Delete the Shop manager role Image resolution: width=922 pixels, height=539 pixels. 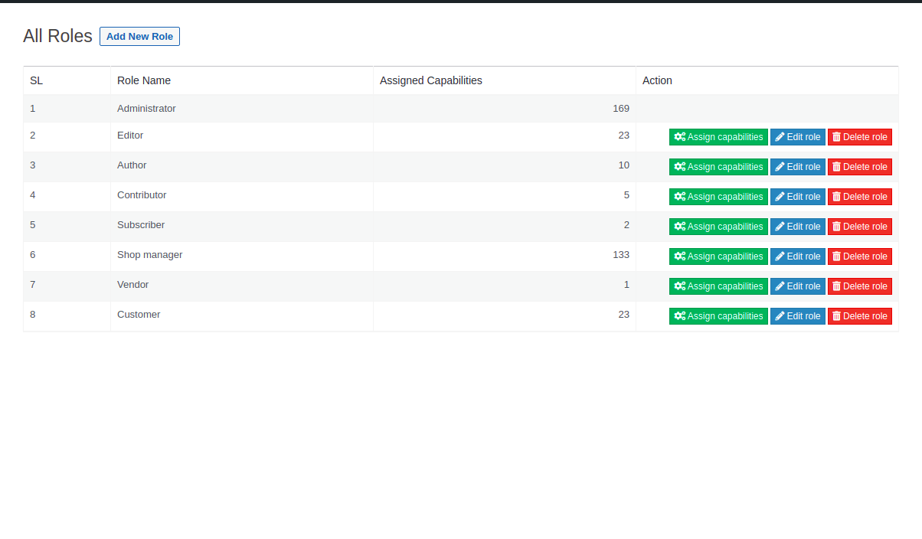click(860, 256)
